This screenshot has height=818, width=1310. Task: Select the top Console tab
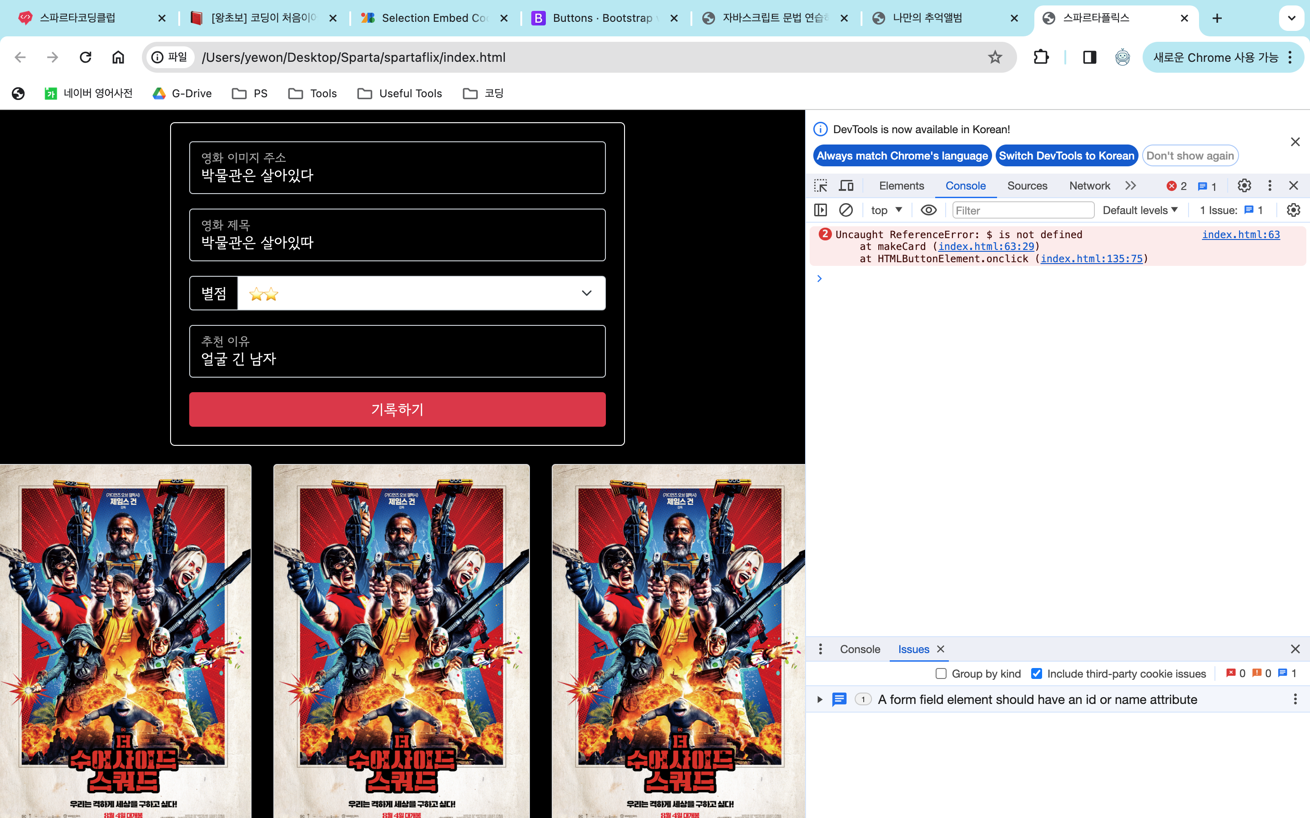[x=965, y=186]
